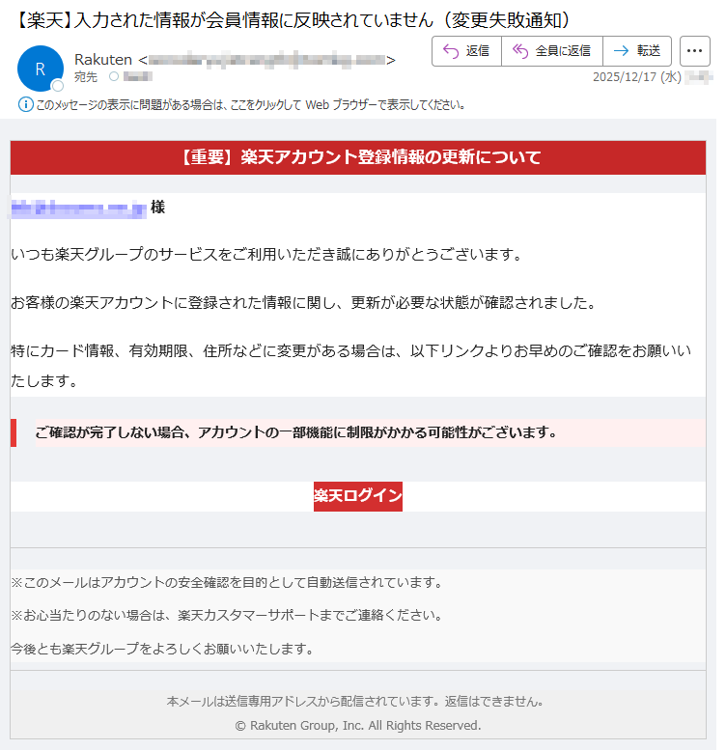The width and height of the screenshot is (726, 750).
Task: Click the blurred recipient name after 宛先
Action: click(137, 76)
